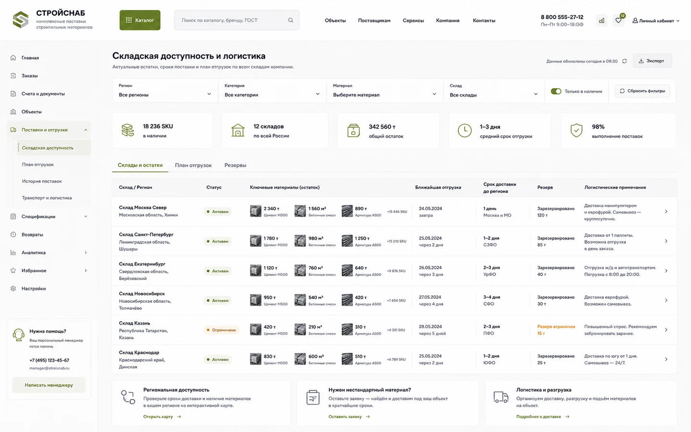Open details arrow for Склад Москва Север
This screenshot has width=691, height=432.
[x=666, y=212]
